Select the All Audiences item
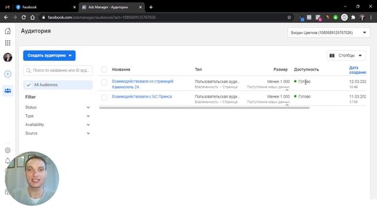 58,85
